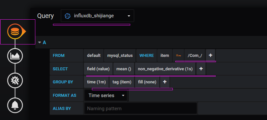Open the Queries database icon tab
This screenshot has width=267, height=120.
coord(15,32)
